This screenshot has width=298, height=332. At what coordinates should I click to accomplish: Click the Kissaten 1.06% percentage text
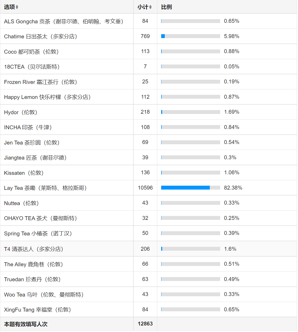[232, 173]
